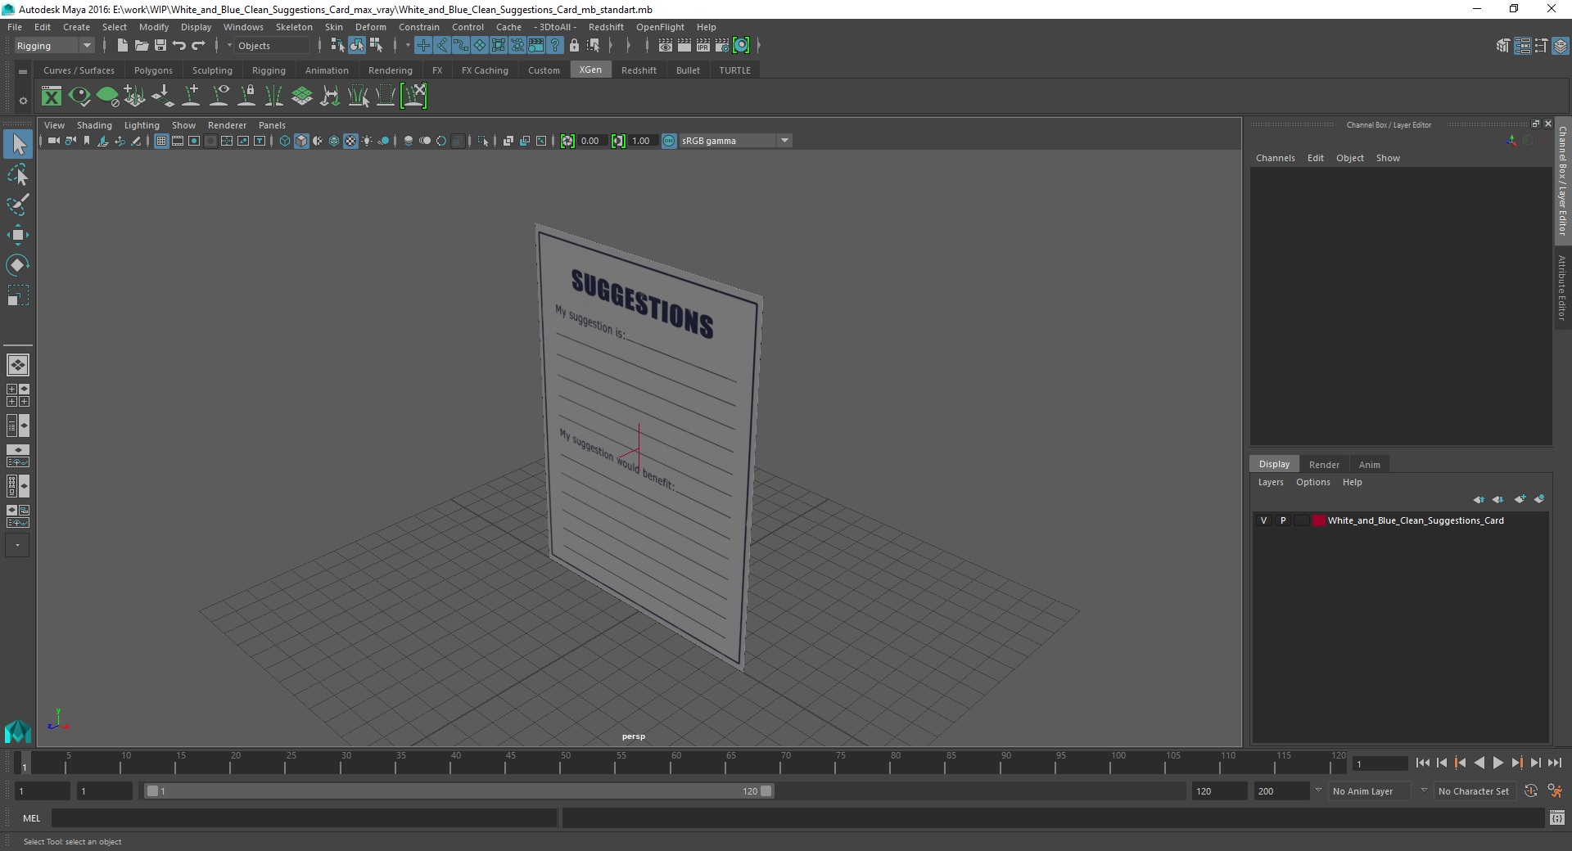Viewport: 1572px width, 851px height.
Task: Go to end of playback range
Action: pos(1554,763)
